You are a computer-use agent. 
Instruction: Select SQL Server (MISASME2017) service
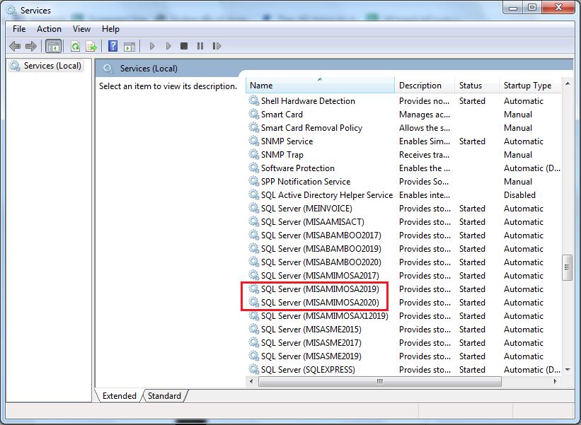[404, 343]
